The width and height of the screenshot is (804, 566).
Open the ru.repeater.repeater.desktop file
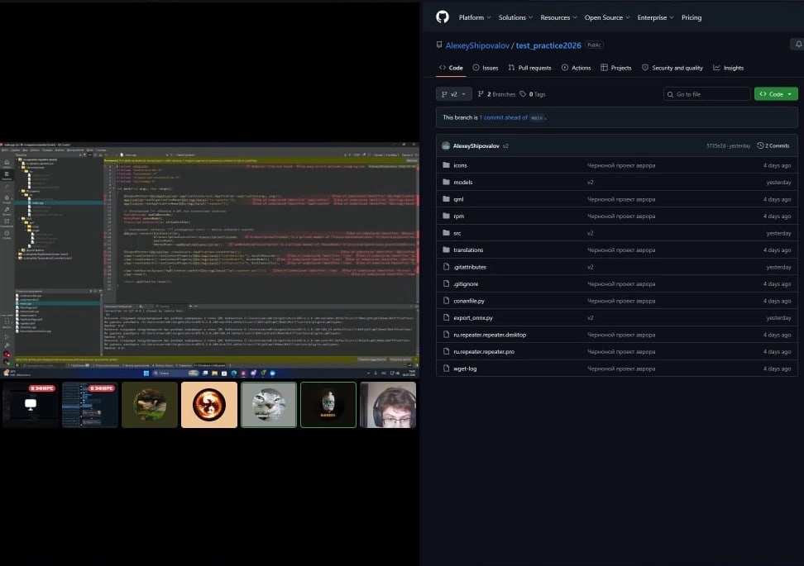click(490, 335)
